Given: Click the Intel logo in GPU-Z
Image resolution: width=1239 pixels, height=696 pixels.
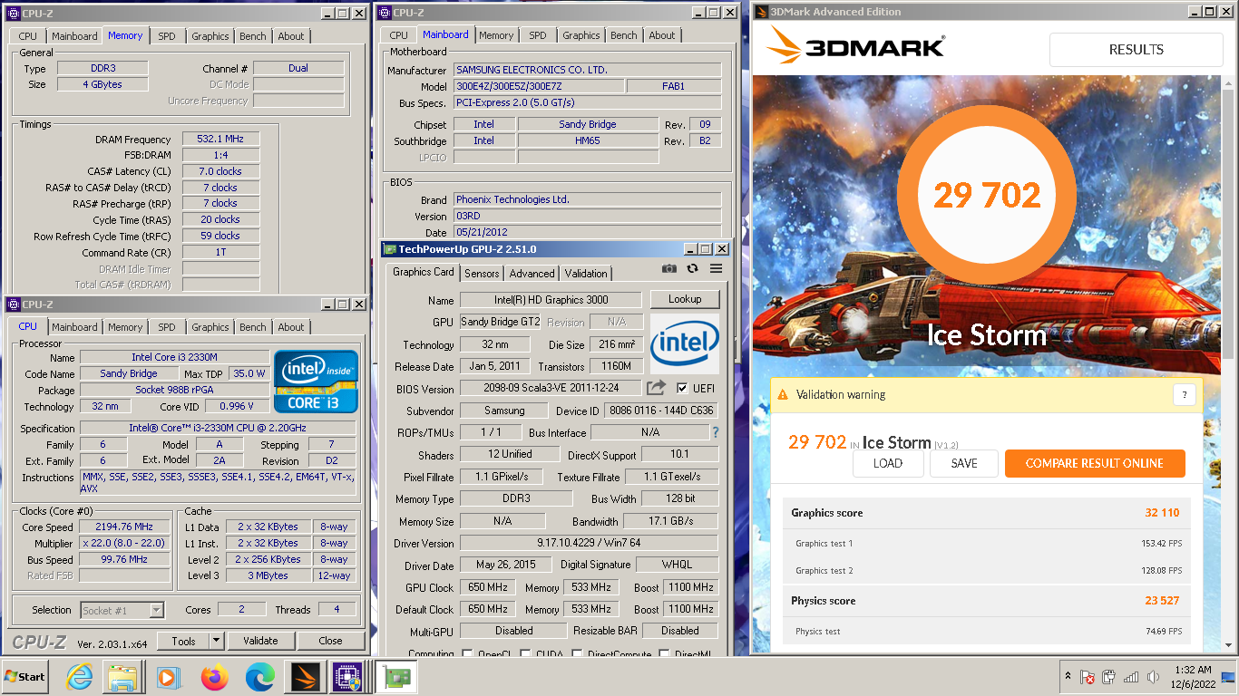Looking at the screenshot, I should pos(685,343).
